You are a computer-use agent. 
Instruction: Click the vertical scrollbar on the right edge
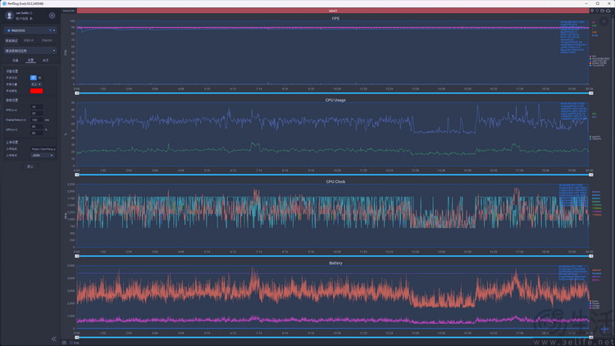pyautogui.click(x=613, y=176)
